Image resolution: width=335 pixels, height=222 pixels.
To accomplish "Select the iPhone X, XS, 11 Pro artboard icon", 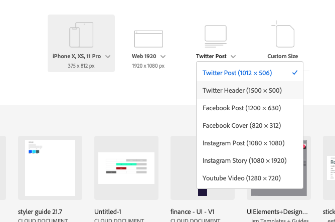I will point(81,35).
